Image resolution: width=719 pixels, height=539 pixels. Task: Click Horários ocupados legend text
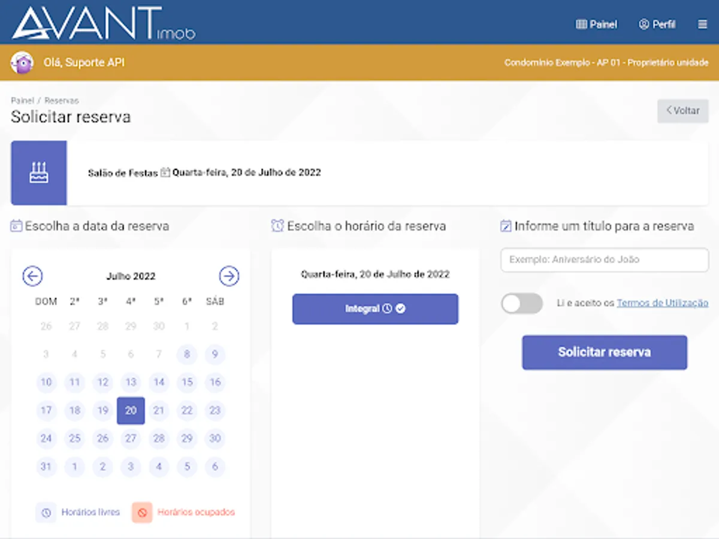(x=196, y=513)
